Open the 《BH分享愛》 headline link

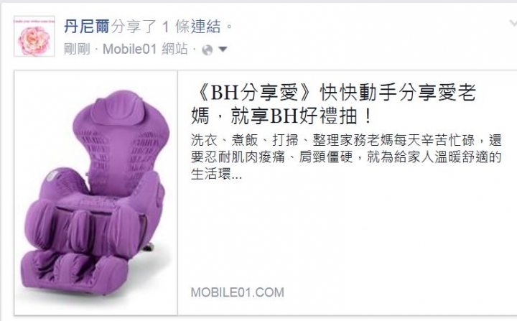(x=333, y=104)
